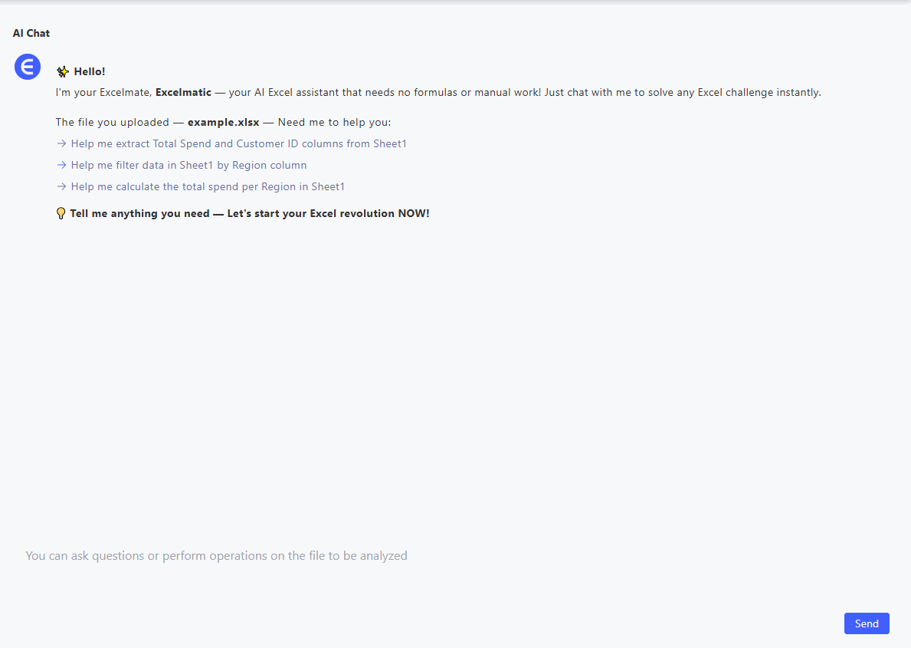Select 'Help me filter data in Sheet1 by Region'
Screen dimensions: 911x648
(x=188, y=165)
